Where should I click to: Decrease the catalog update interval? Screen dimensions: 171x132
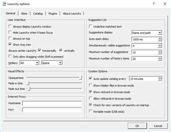point(160,80)
